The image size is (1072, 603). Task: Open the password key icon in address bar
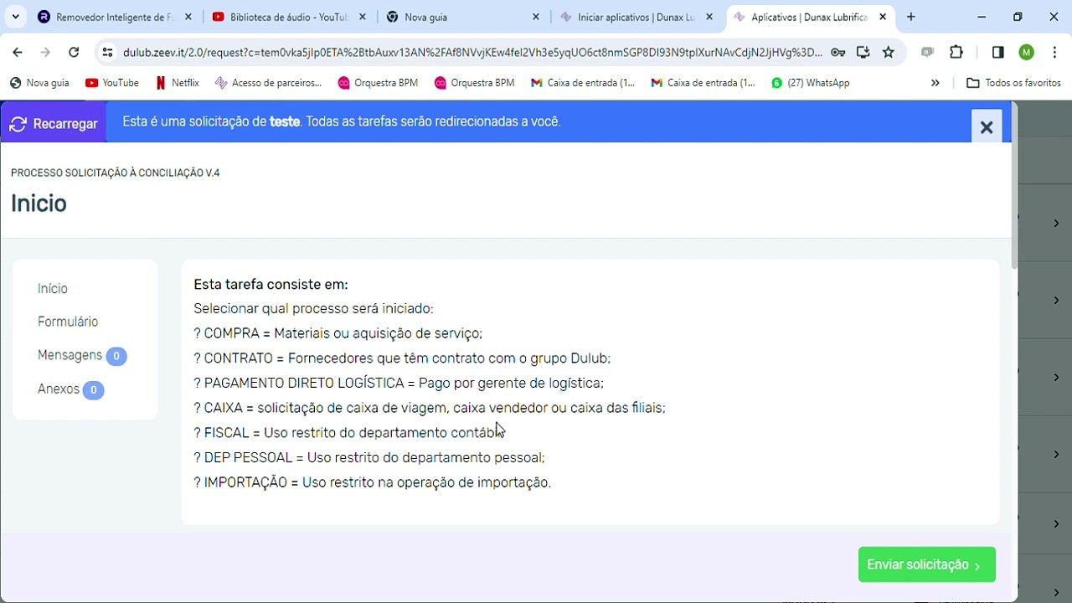tap(838, 52)
